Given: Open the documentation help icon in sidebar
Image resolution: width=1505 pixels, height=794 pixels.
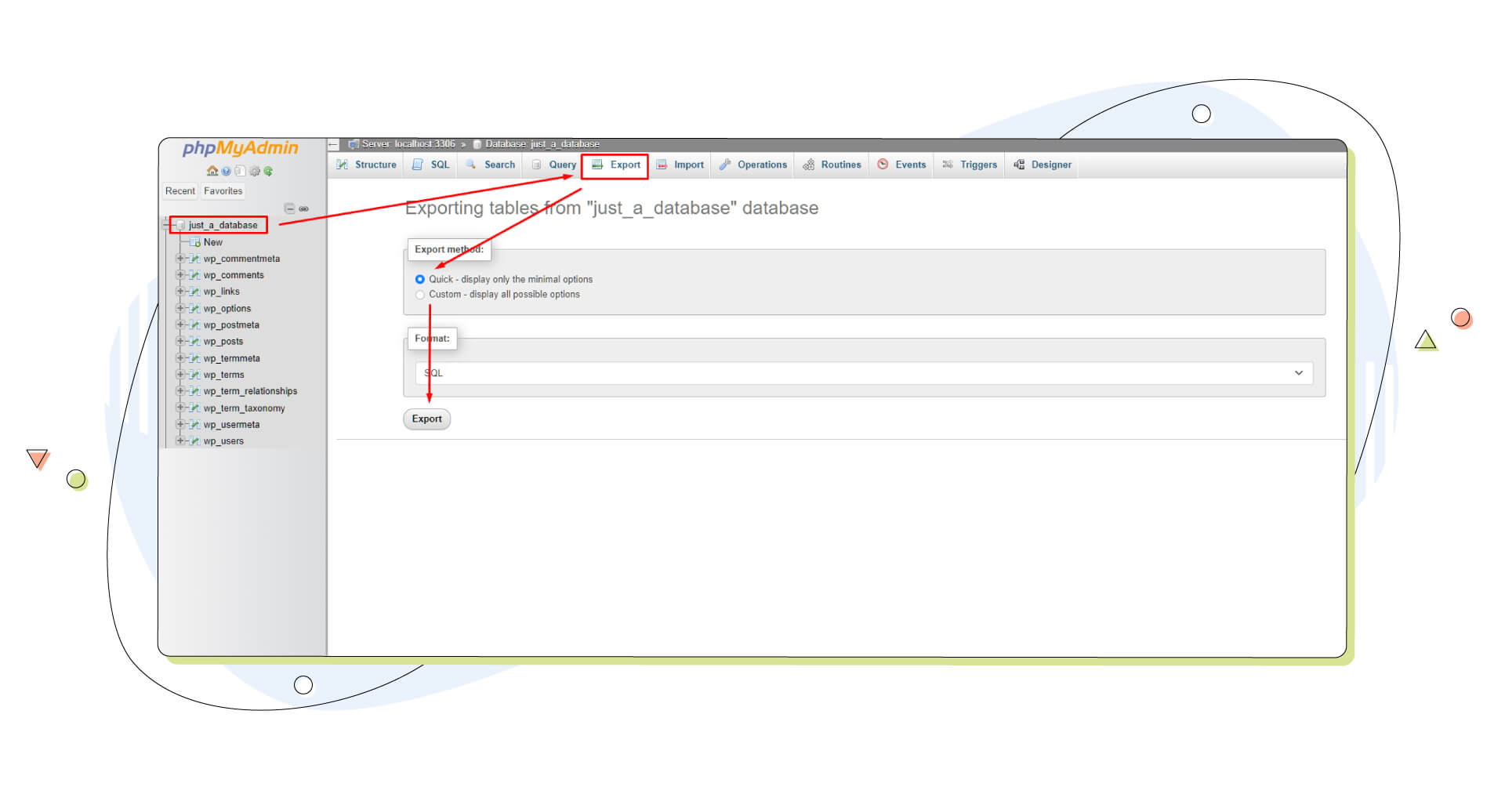Looking at the screenshot, I should click(x=226, y=171).
